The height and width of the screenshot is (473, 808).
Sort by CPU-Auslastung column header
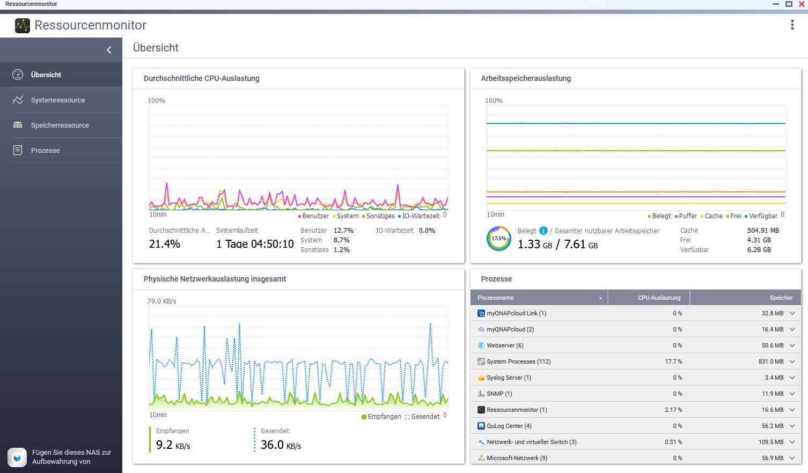pos(649,298)
